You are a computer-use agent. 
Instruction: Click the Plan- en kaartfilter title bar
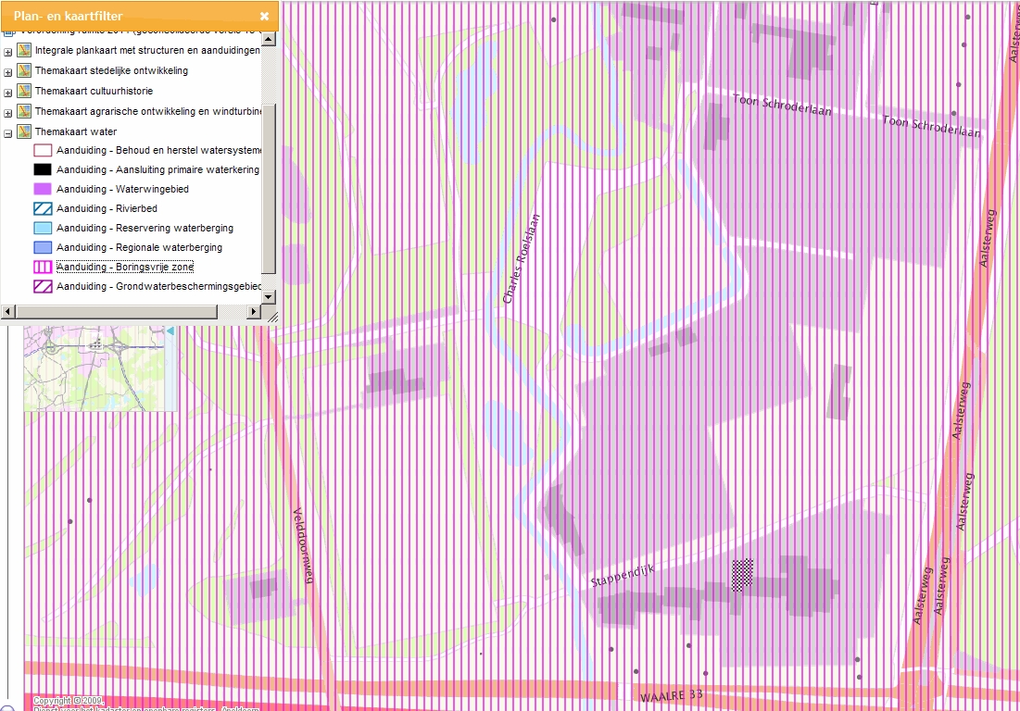coord(139,17)
